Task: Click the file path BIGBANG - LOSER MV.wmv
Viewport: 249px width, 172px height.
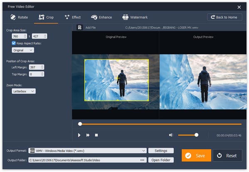Action: pyautogui.click(x=162, y=27)
